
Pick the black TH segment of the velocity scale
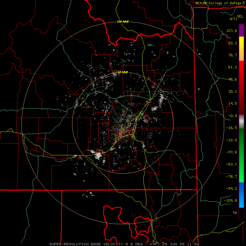pyautogui.click(x=241, y=213)
